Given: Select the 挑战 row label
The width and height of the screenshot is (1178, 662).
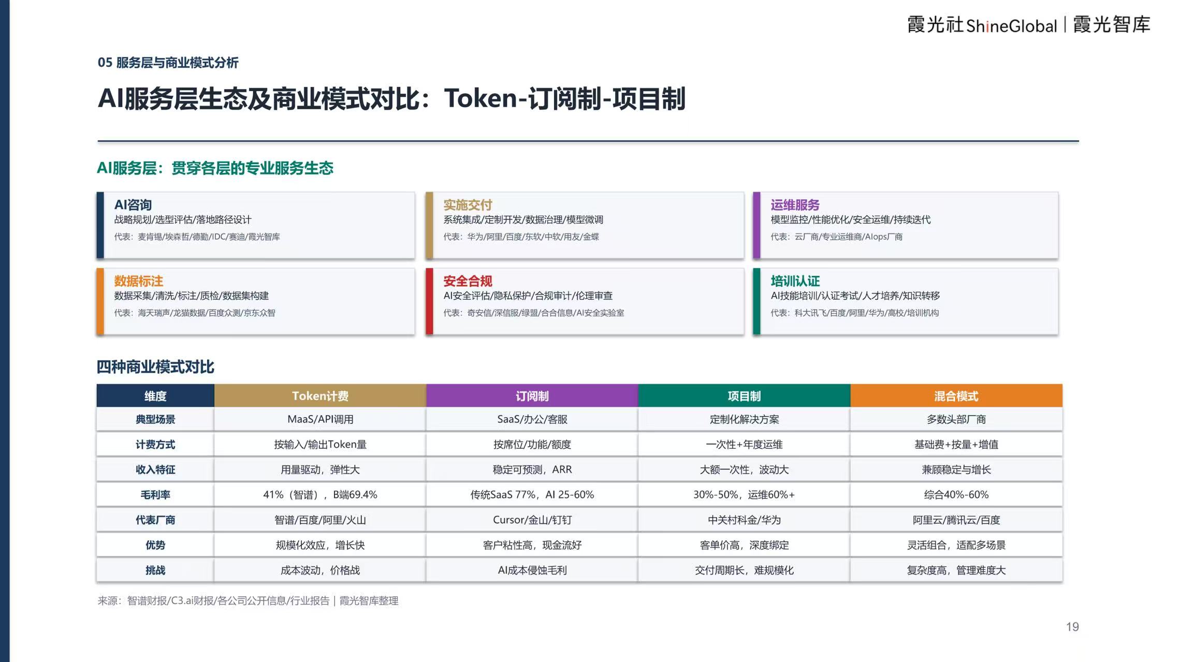Looking at the screenshot, I should point(155,570).
